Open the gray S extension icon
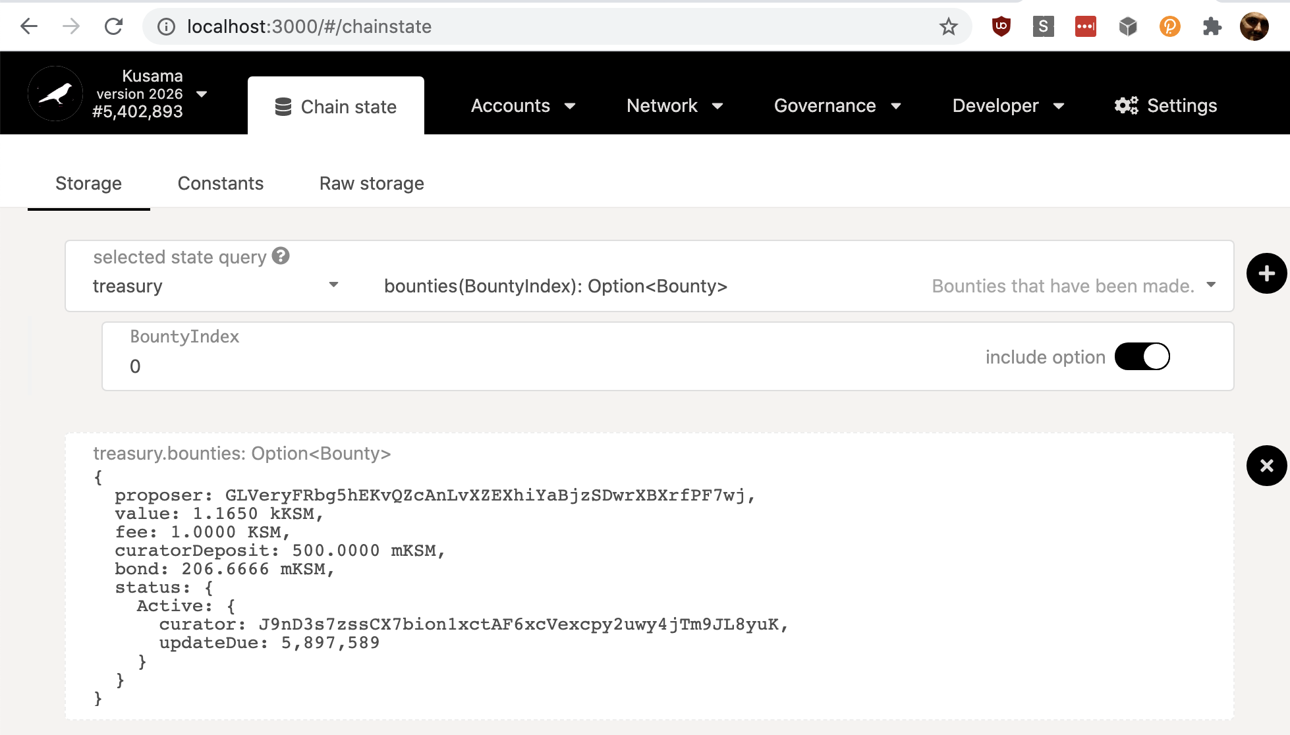This screenshot has height=735, width=1290. (1043, 26)
